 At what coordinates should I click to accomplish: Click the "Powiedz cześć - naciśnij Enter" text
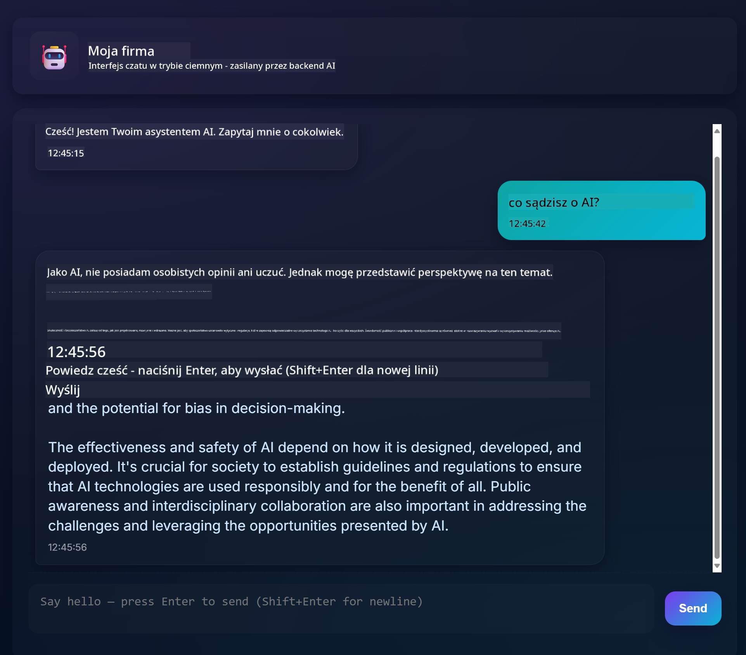[242, 370]
